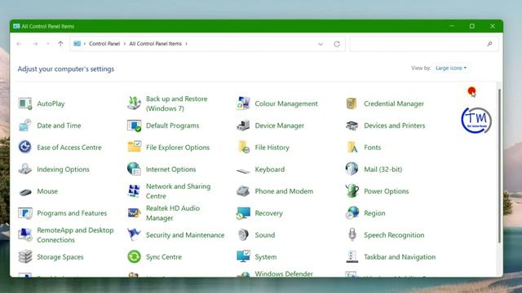Expand chevron after Control Panel breadcrumb
522x293 pixels.
click(125, 44)
